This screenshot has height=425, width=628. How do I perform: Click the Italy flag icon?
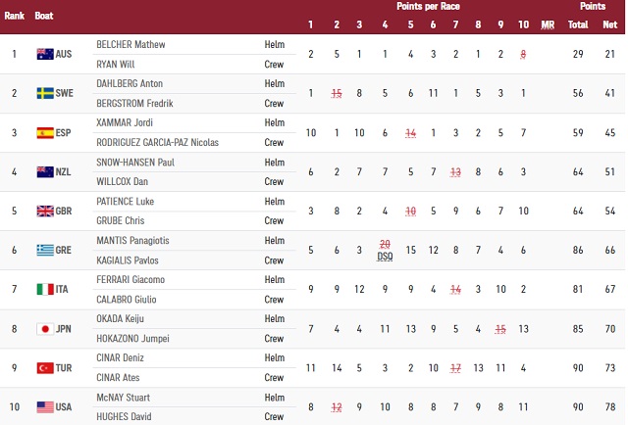[45, 289]
